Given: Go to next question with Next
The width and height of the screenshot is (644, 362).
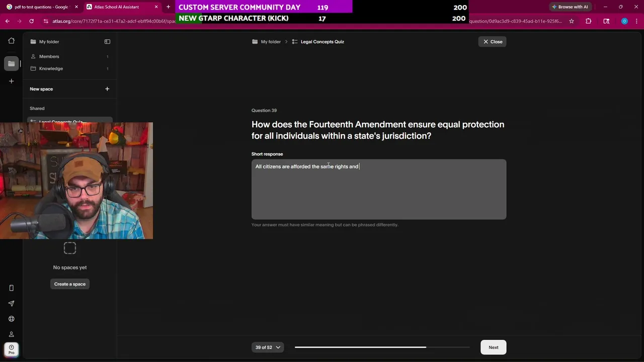Looking at the screenshot, I should [494, 347].
